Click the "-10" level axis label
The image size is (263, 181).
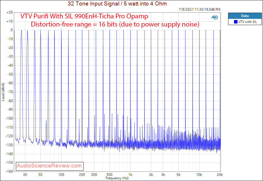click(x=10, y=39)
